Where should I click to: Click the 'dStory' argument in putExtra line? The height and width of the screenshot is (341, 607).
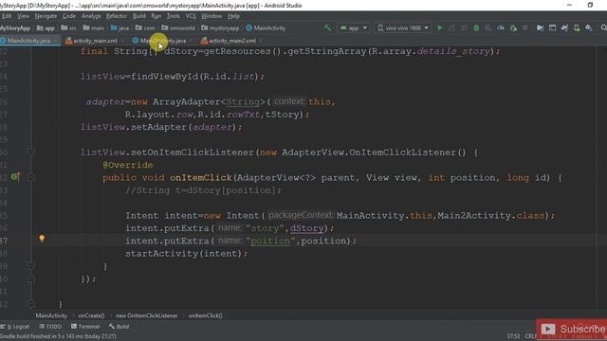pos(306,228)
